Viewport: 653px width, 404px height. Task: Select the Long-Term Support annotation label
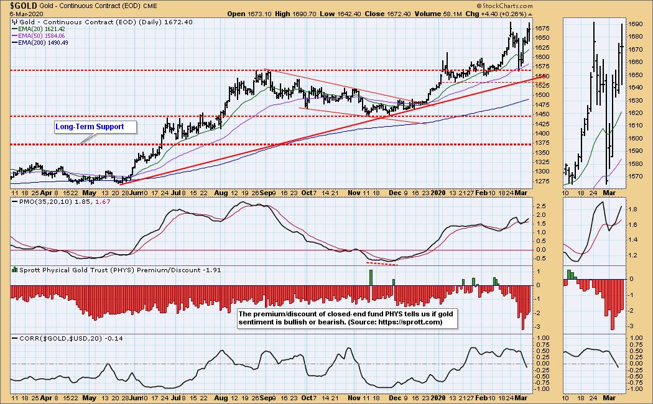pyautogui.click(x=95, y=127)
